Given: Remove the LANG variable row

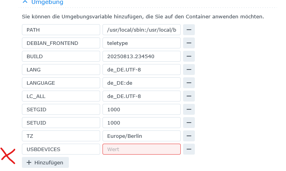Looking at the screenshot, I should click(x=189, y=69).
